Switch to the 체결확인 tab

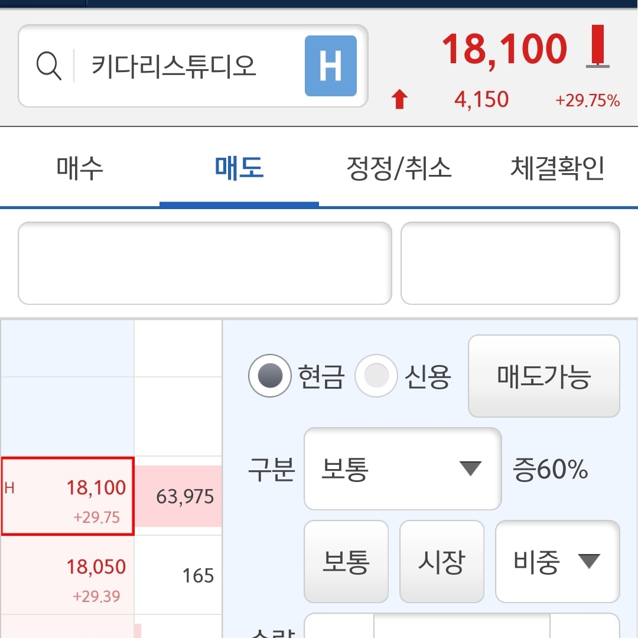(558, 168)
